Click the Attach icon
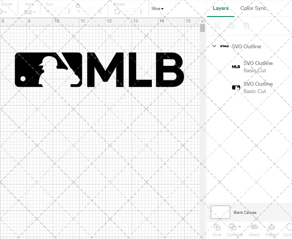This screenshot has width=292, height=239. point(254,230)
